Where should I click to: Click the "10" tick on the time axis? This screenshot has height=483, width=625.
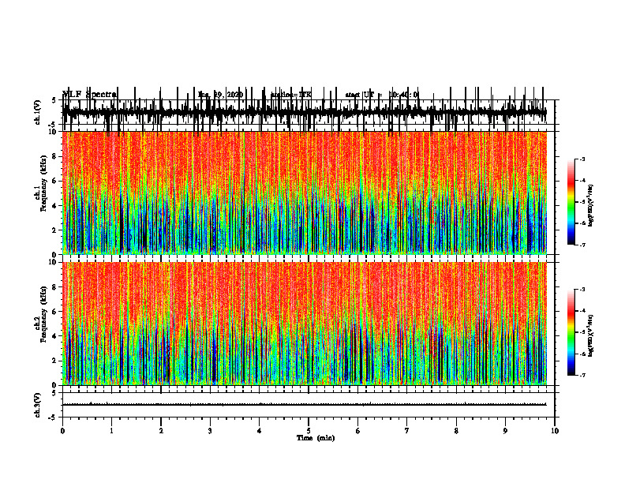555,431
